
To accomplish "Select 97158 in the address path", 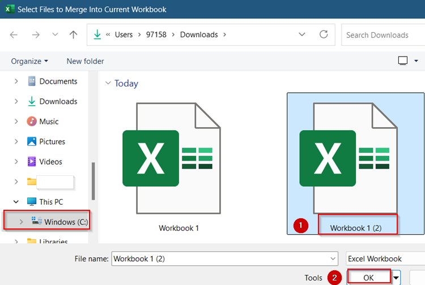I will (156, 35).
